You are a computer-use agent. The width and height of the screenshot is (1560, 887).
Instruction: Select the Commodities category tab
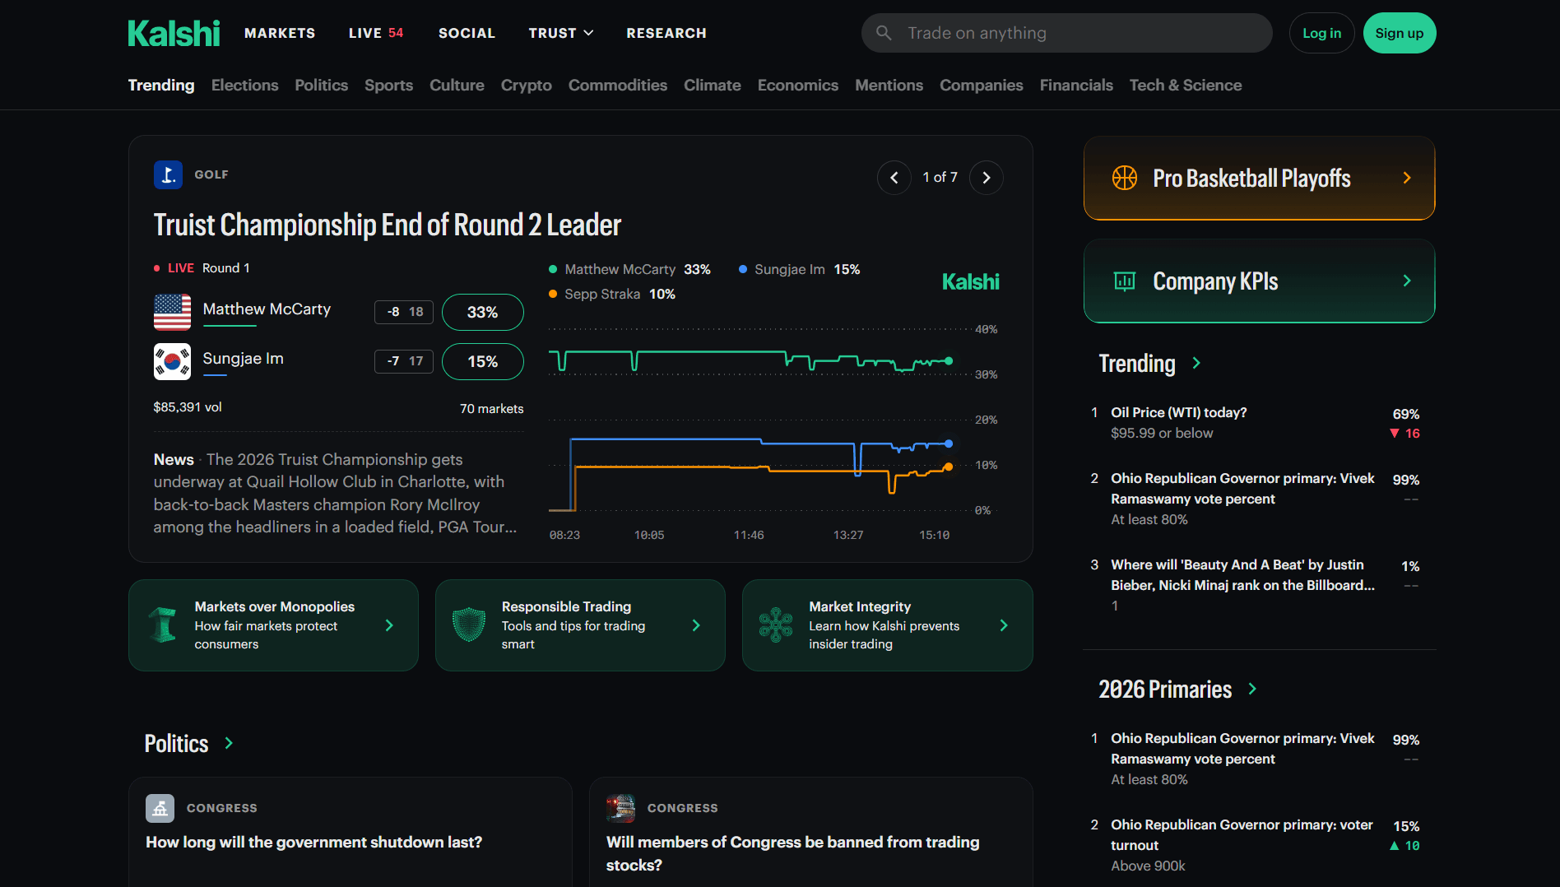tap(618, 85)
